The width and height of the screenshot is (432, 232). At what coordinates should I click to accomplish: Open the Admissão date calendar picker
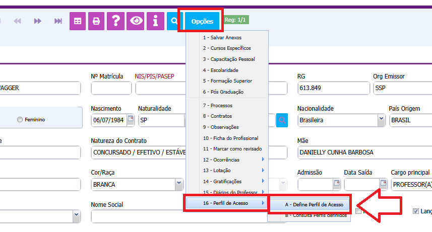336,184
